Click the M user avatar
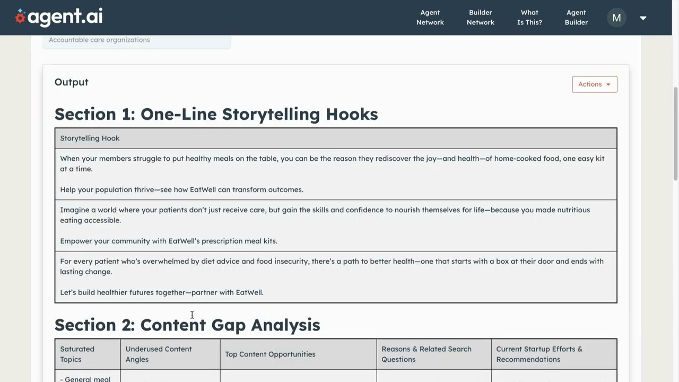Image resolution: width=679 pixels, height=382 pixels. point(616,18)
